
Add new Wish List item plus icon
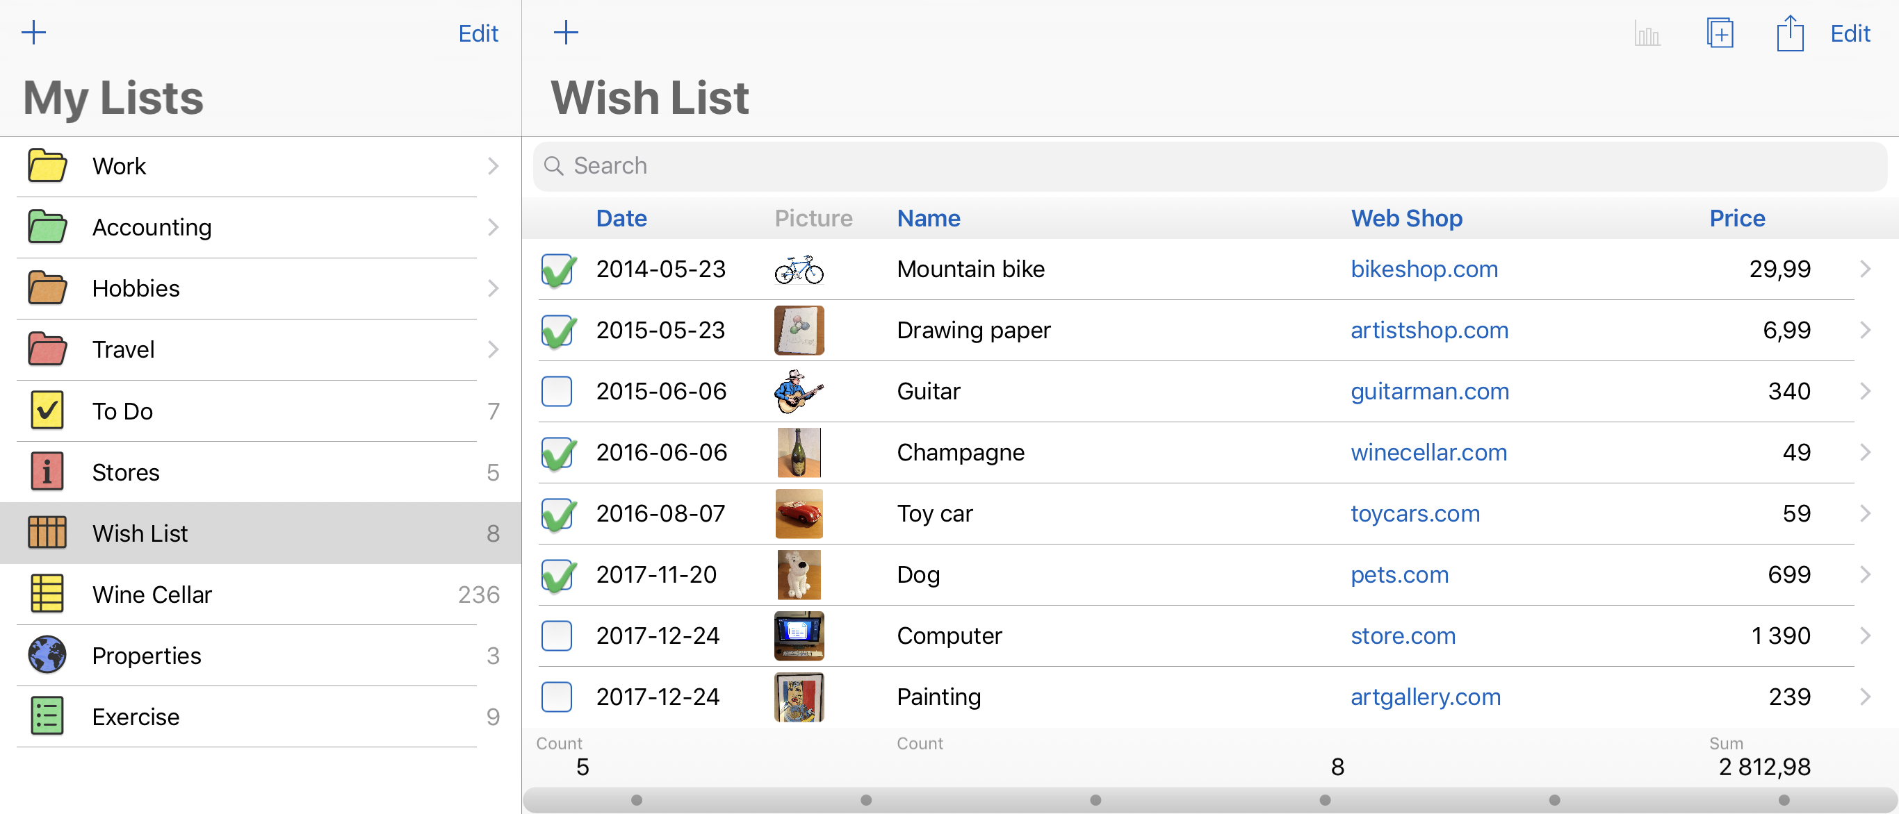(565, 33)
